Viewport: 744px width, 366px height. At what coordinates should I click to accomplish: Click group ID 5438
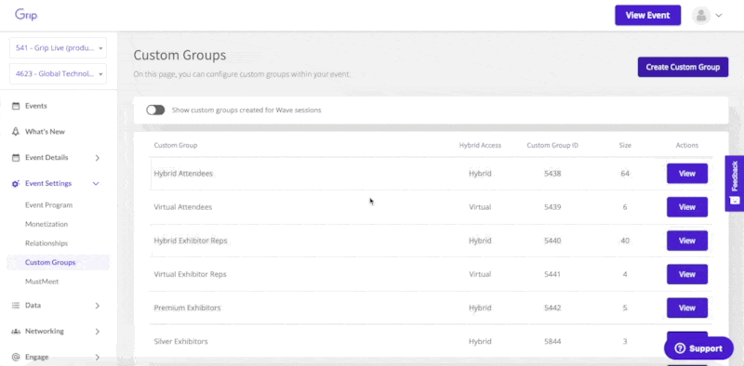[552, 174]
